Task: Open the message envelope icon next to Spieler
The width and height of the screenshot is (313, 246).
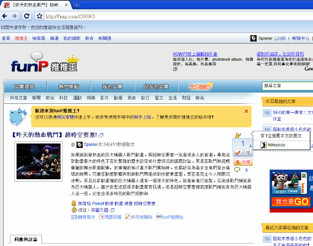Action: click(x=277, y=38)
